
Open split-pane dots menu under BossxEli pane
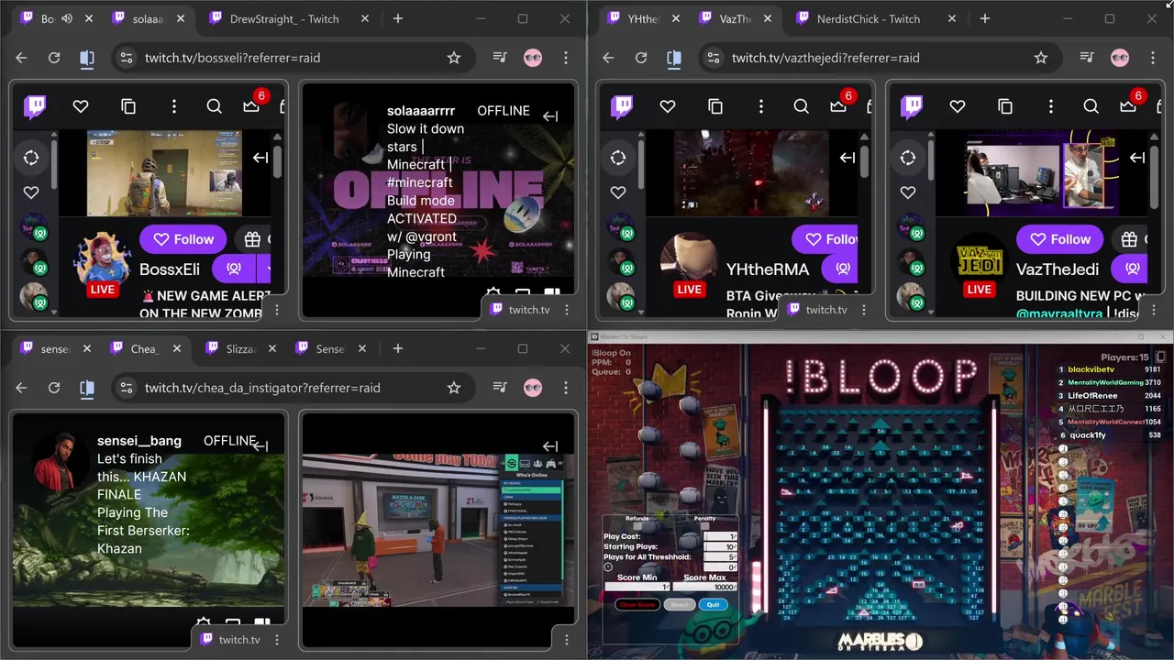pos(277,310)
